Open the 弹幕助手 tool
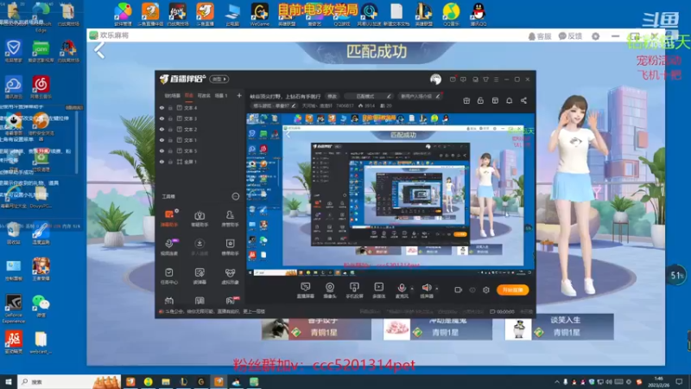Image resolution: width=691 pixels, height=389 pixels. click(169, 218)
